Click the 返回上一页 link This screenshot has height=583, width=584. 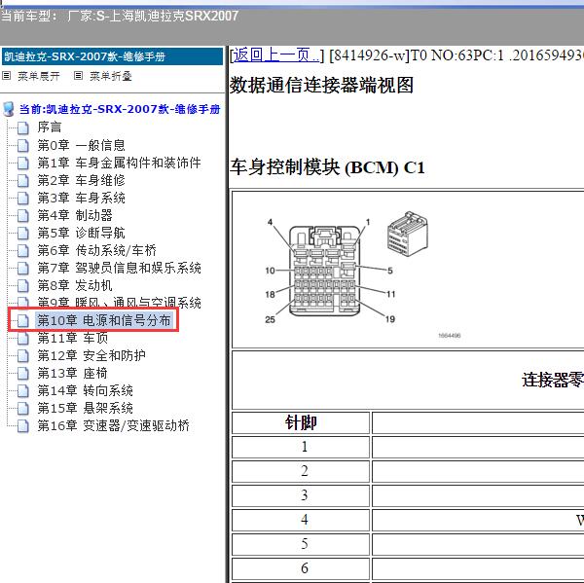[x=276, y=55]
